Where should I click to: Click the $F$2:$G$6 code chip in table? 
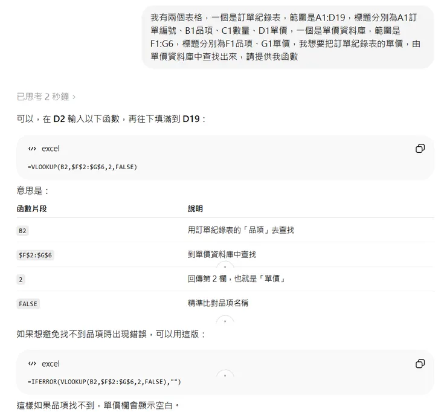tap(36, 255)
